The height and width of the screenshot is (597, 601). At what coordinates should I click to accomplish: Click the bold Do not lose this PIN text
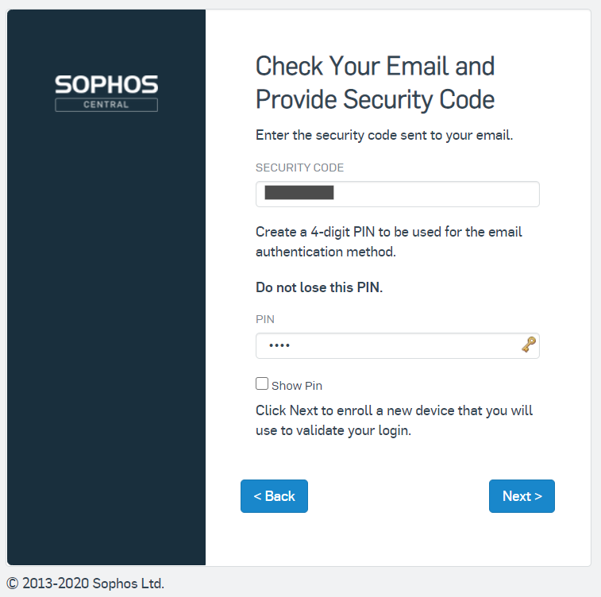(x=319, y=287)
